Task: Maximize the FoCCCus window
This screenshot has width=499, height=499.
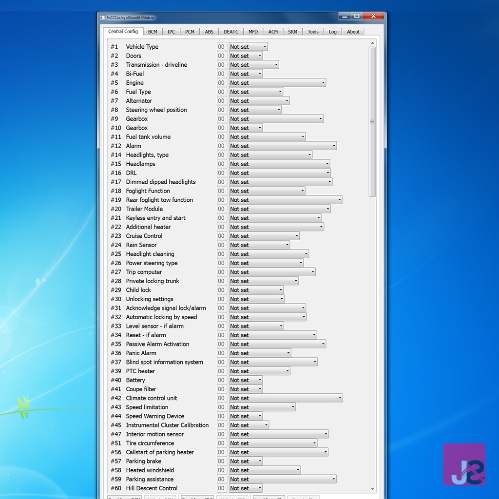Action: click(x=357, y=16)
